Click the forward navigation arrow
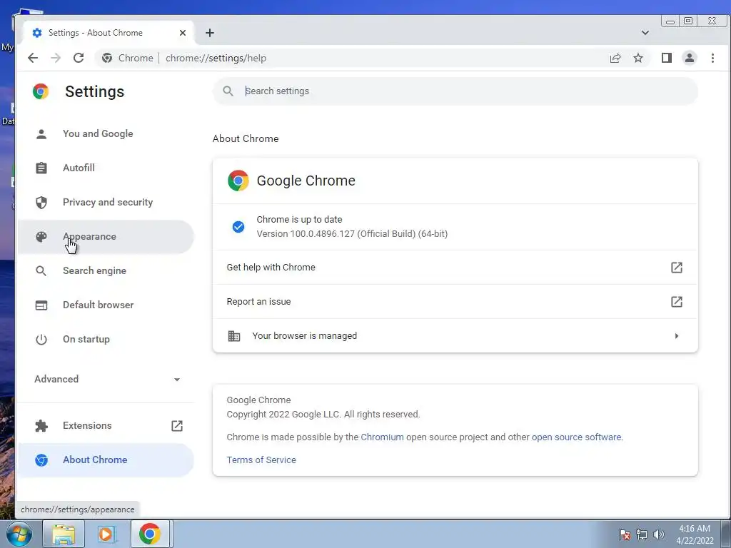Image resolution: width=731 pixels, height=548 pixels. pos(56,58)
